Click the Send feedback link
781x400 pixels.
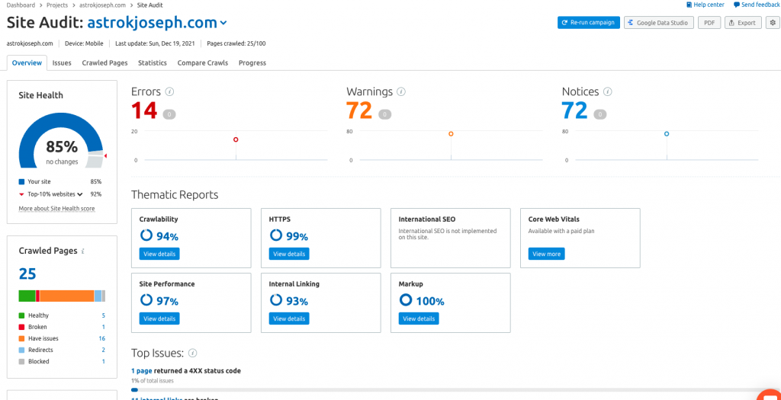point(760,5)
